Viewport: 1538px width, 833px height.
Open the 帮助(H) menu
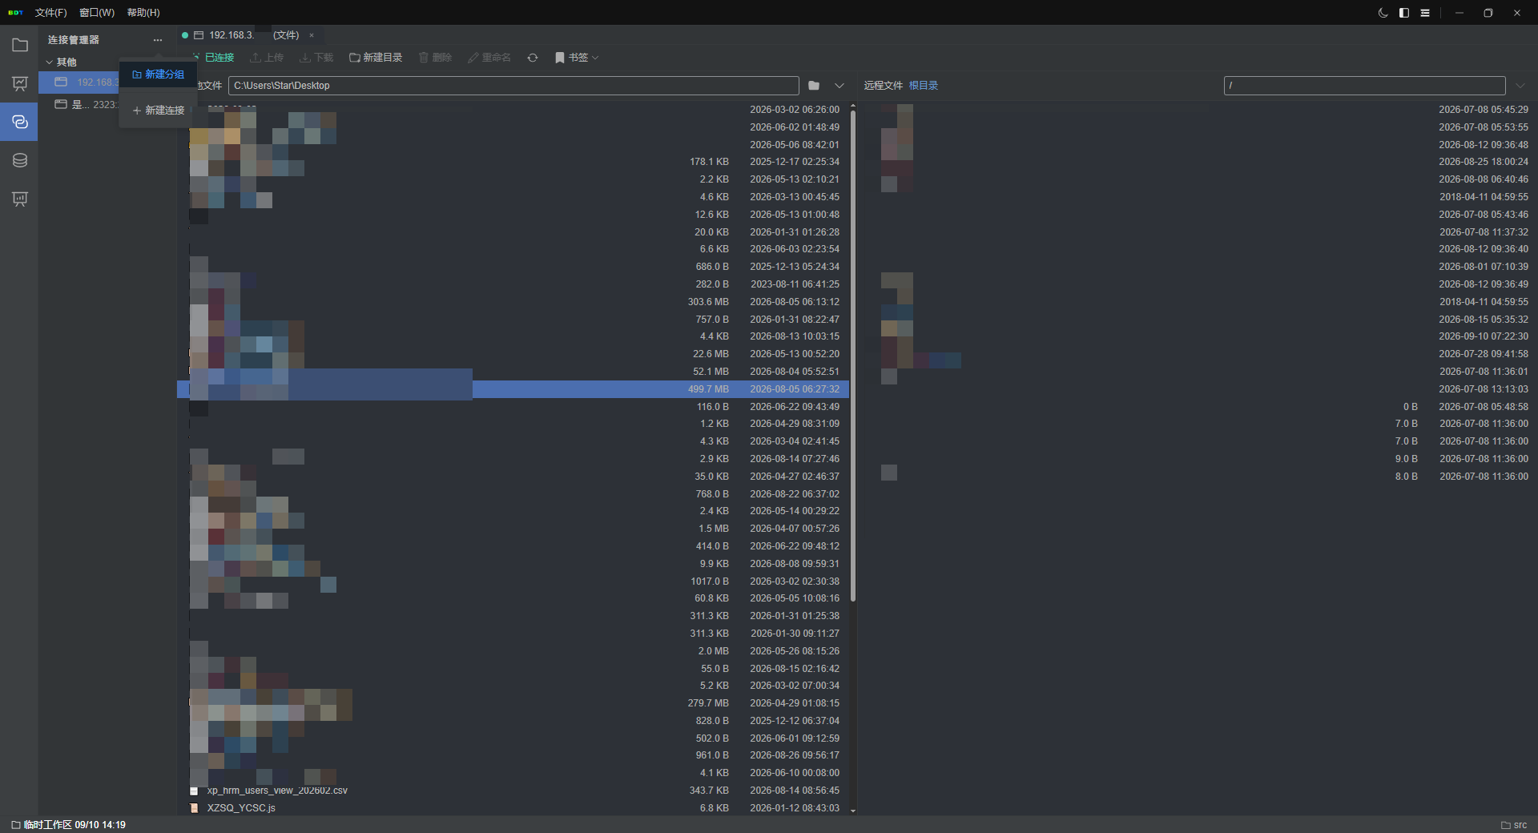pos(143,13)
